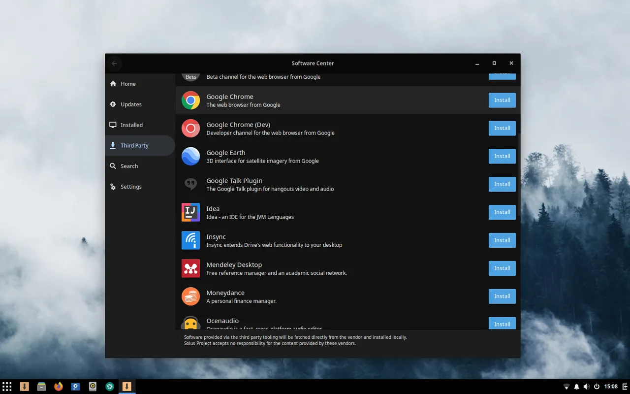Open the Updates sidebar section

click(140, 104)
